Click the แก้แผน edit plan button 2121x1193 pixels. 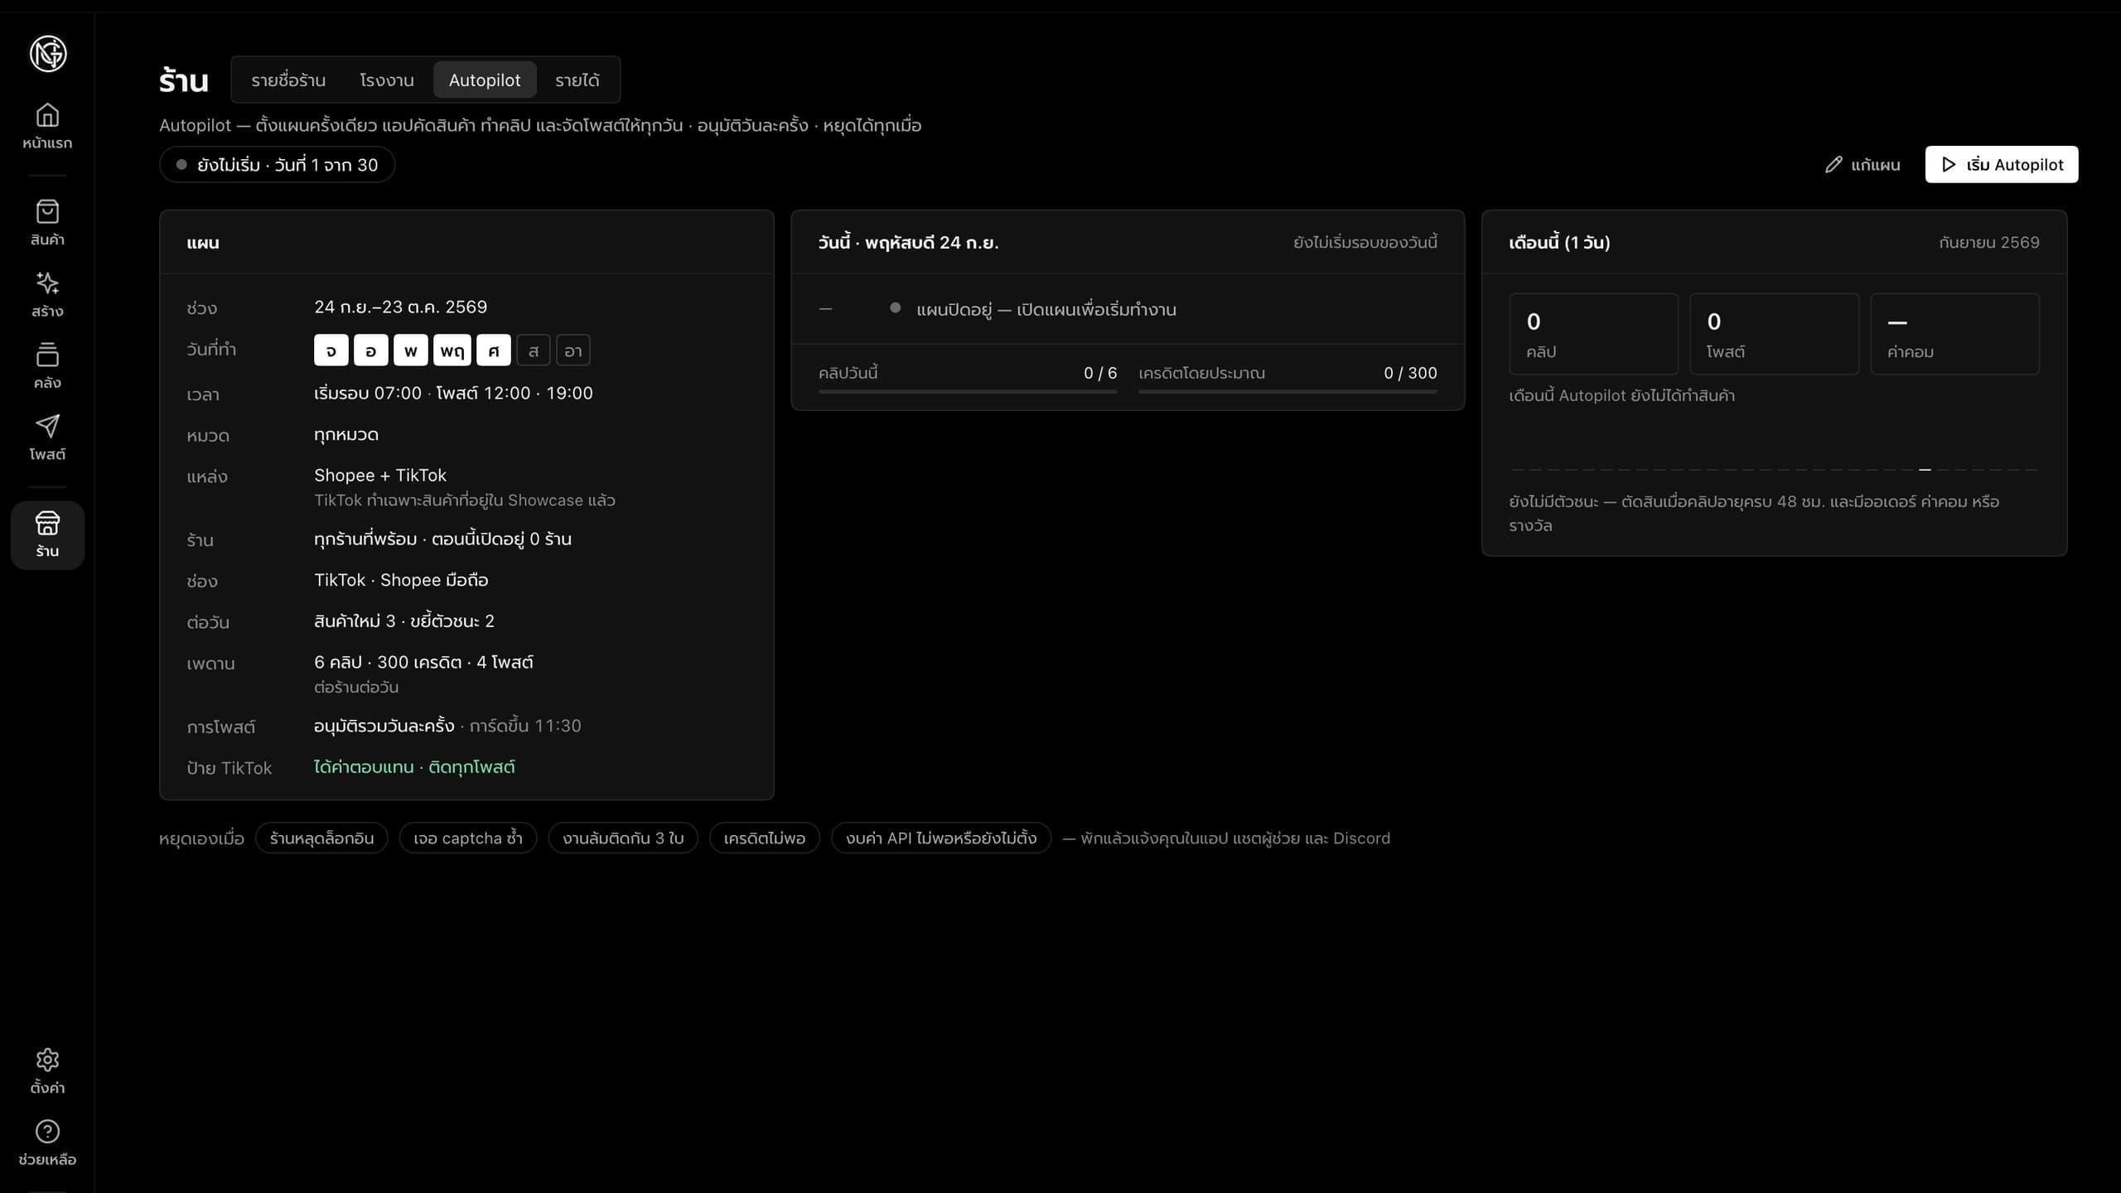(1863, 165)
